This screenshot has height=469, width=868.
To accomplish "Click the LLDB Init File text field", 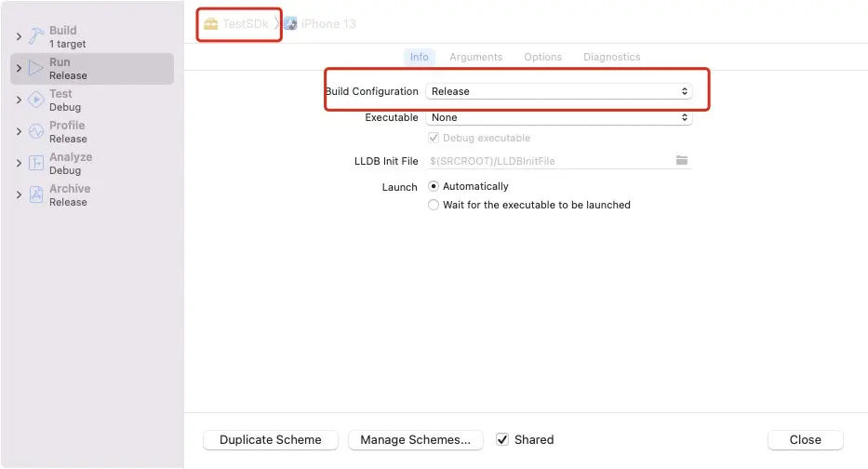I will tap(549, 161).
